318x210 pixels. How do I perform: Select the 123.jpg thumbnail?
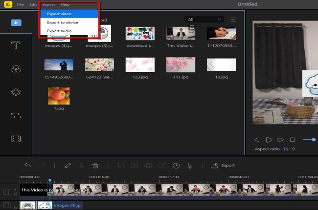(140, 65)
